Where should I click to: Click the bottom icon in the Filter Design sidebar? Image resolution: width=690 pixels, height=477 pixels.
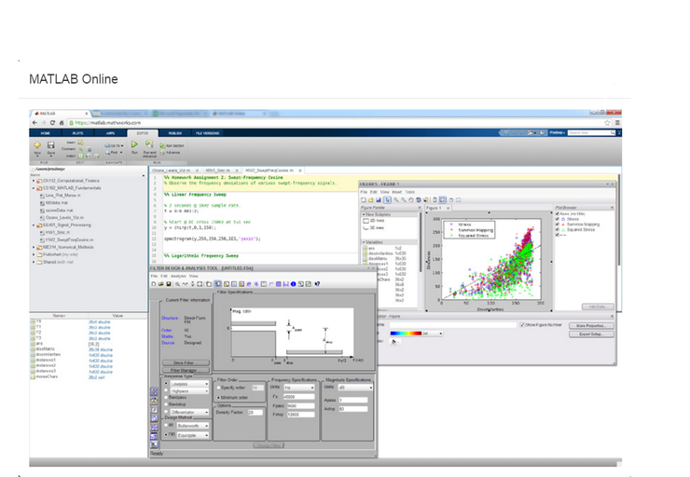(x=154, y=445)
